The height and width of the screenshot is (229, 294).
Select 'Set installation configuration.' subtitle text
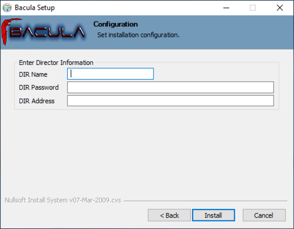tap(138, 35)
